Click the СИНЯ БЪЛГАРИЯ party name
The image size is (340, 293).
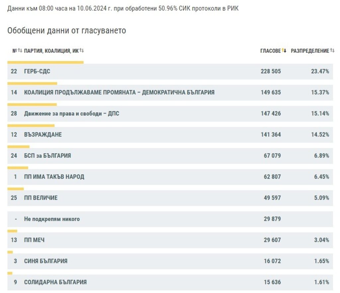click(46, 261)
